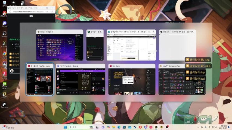
Task: Switch to the TanCcule Discord window
Action: point(81,81)
